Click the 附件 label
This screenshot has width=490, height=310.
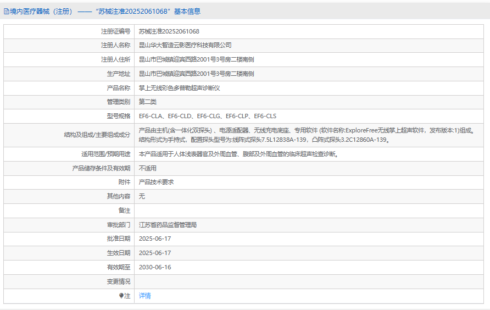pyautogui.click(x=124, y=182)
